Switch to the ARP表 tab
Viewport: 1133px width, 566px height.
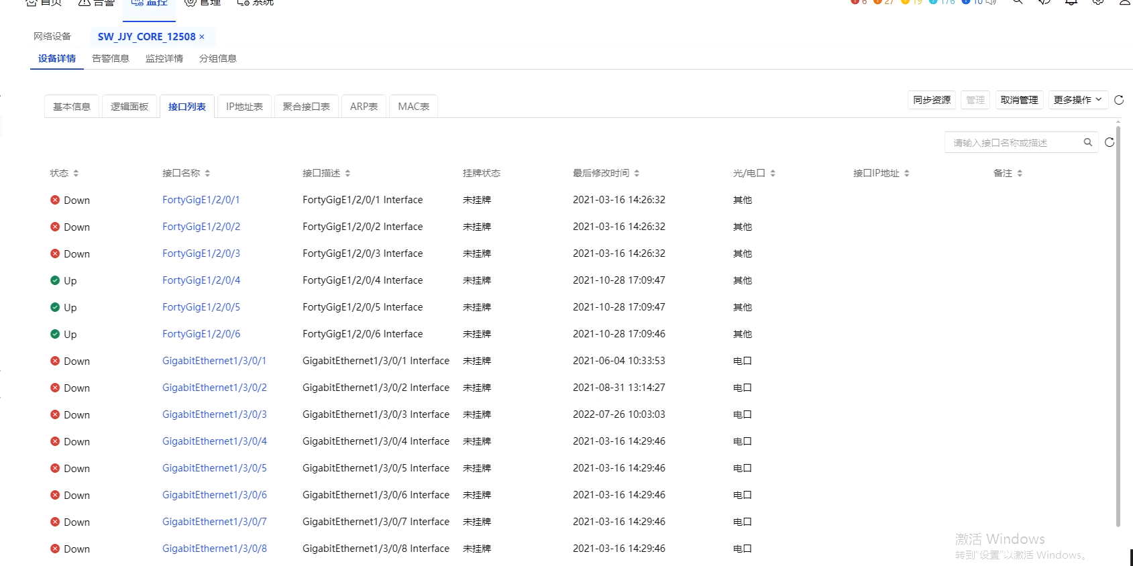[x=364, y=107]
